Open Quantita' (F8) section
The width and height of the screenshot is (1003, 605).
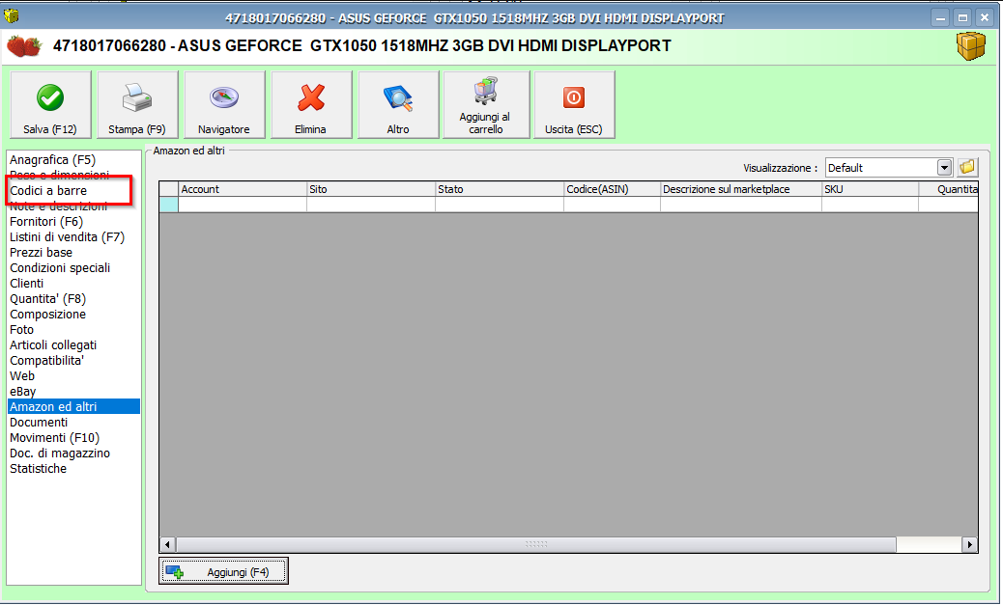(x=48, y=299)
